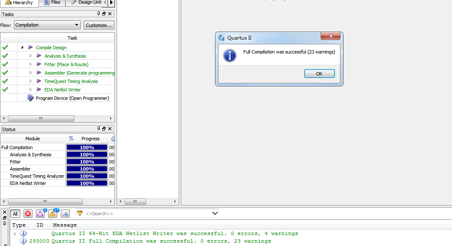Viewport: 452px width, 246px height.
Task: Switch to the Hierarchy tab
Action: (x=19, y=3)
